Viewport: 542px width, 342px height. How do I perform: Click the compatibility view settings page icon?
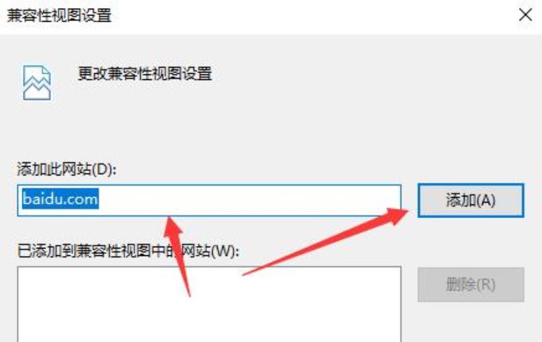(x=37, y=83)
